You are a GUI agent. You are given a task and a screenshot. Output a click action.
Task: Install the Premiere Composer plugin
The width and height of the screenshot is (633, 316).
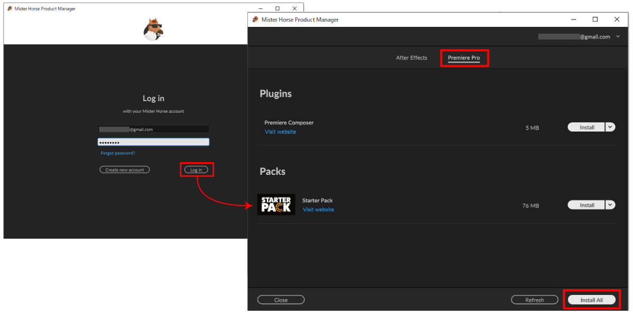coord(587,127)
